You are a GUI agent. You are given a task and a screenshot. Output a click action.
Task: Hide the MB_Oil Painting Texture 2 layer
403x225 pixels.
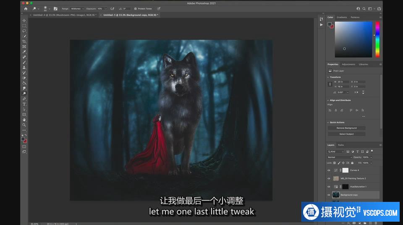tap(329, 178)
